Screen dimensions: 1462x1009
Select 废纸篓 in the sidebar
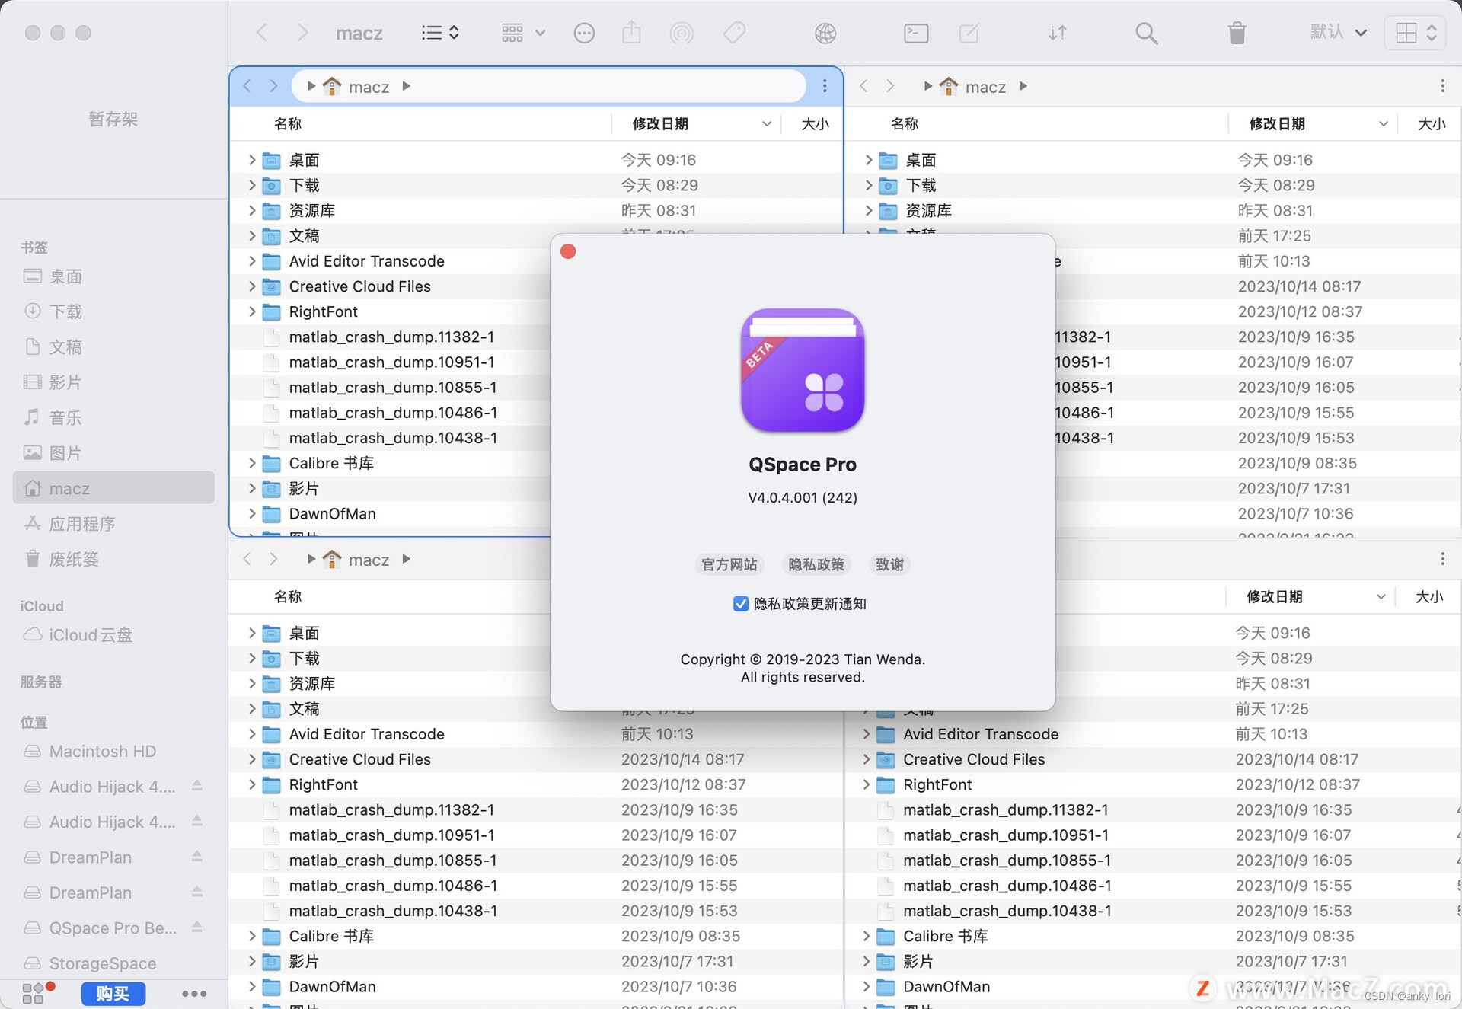pos(74,559)
